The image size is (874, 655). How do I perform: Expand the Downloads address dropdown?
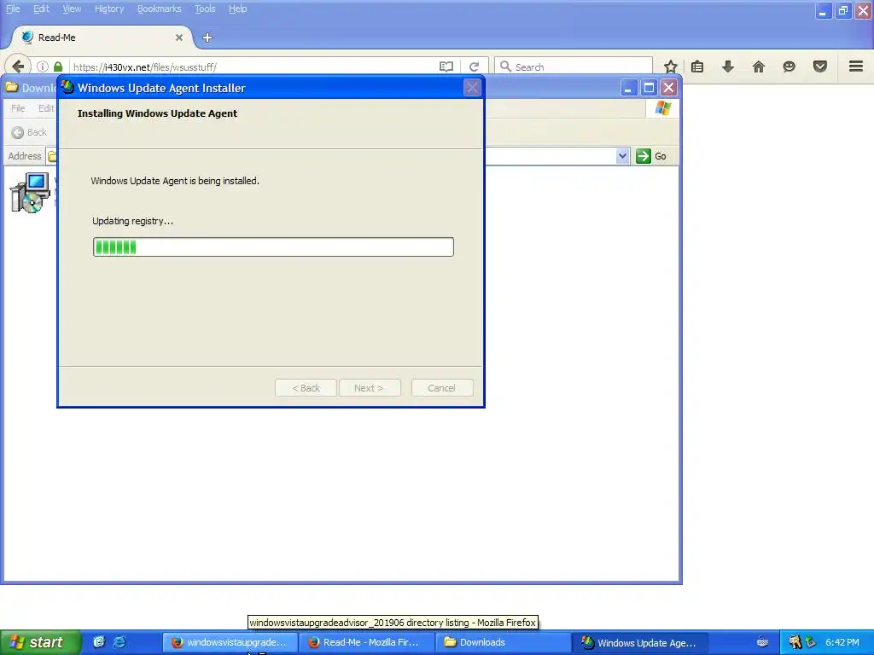[x=622, y=156]
